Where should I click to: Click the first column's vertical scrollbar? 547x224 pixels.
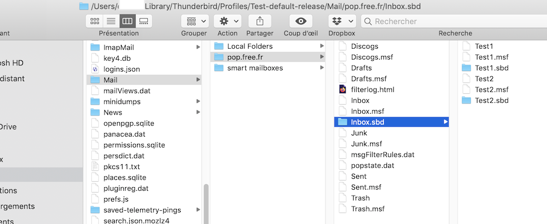click(x=206, y=204)
